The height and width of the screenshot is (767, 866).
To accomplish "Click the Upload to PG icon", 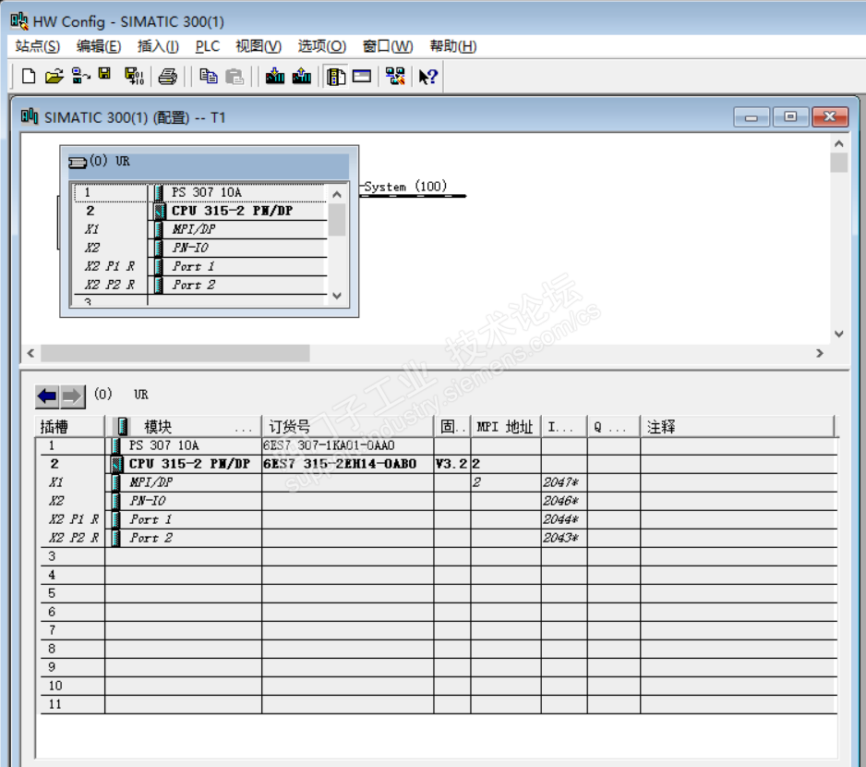I will 302,76.
